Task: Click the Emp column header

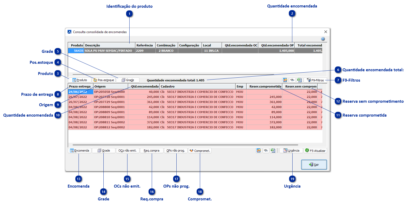Action: tap(241, 86)
